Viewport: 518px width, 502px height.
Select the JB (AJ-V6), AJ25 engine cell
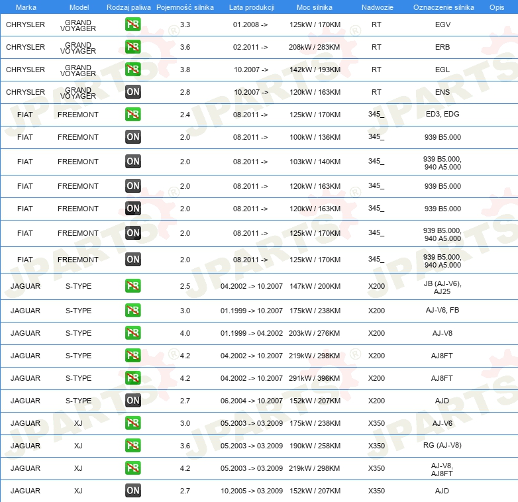pyautogui.click(x=442, y=287)
